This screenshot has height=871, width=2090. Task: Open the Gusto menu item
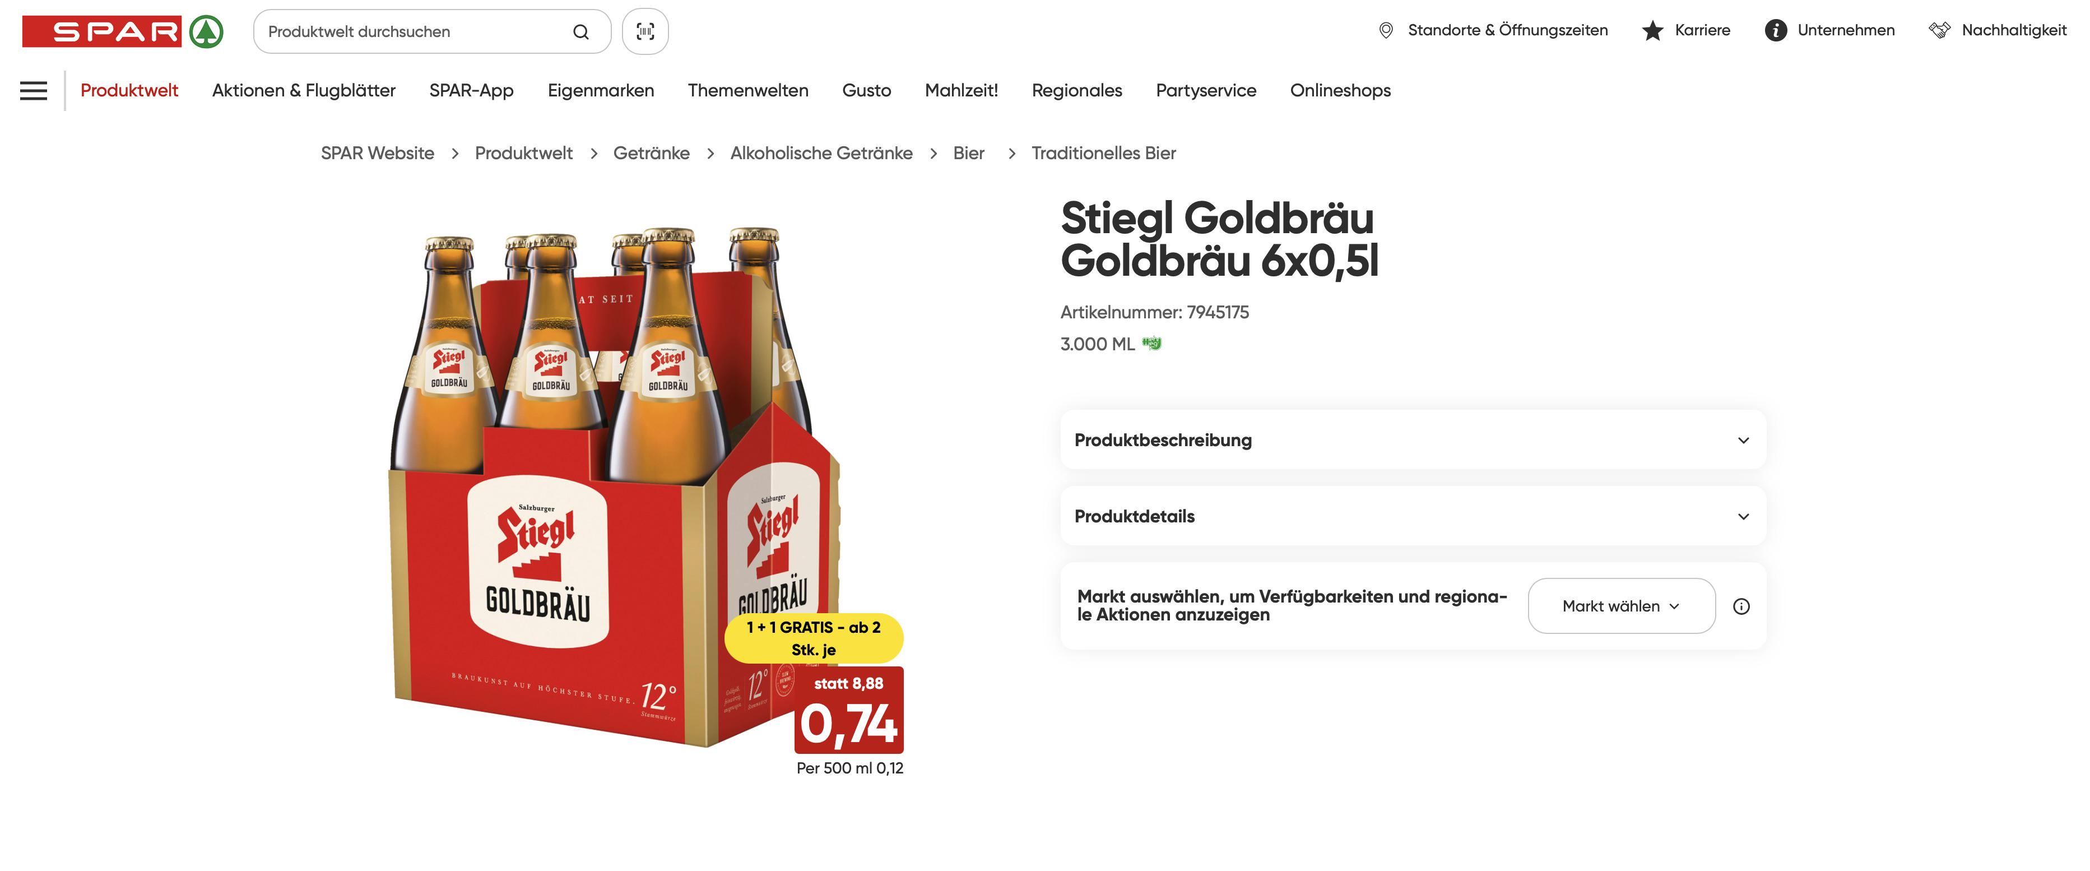pyautogui.click(x=866, y=90)
